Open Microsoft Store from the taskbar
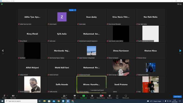 (x=49, y=101)
